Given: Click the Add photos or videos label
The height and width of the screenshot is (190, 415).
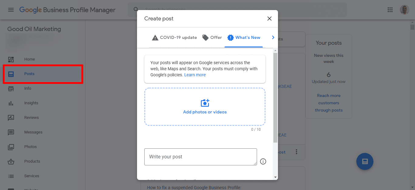Looking at the screenshot, I should (205, 112).
